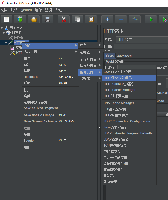This screenshot has height=200, width=168.
Task: Select 用户定义的变量 entry
Action: tap(129, 158)
